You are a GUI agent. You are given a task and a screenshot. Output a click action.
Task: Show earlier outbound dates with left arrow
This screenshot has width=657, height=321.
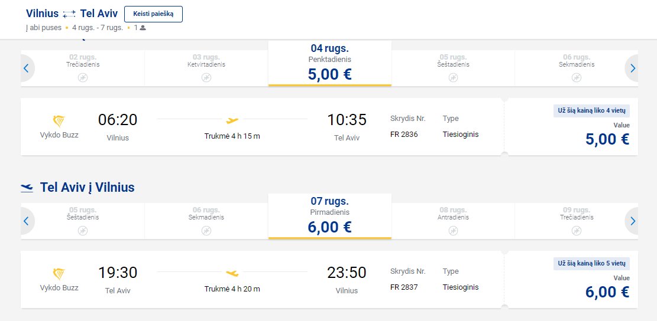pyautogui.click(x=27, y=68)
